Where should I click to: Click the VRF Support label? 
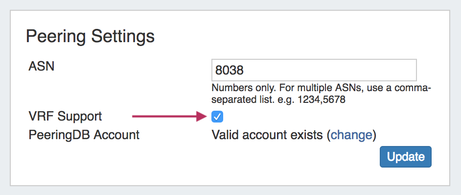click(65, 116)
